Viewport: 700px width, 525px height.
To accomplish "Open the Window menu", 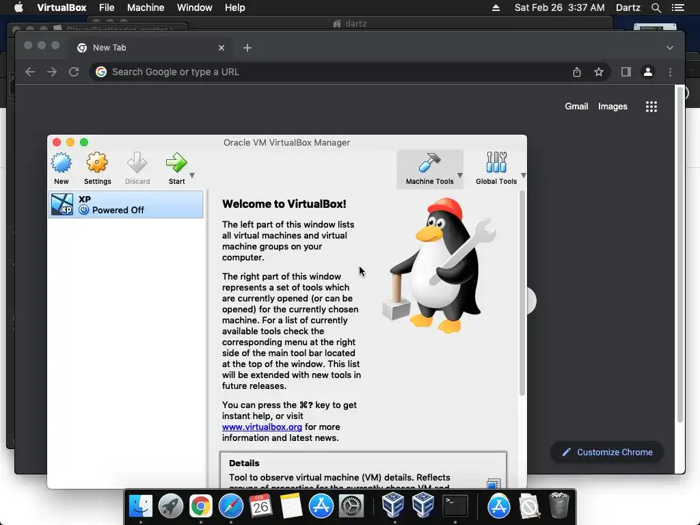I will 195,8.
